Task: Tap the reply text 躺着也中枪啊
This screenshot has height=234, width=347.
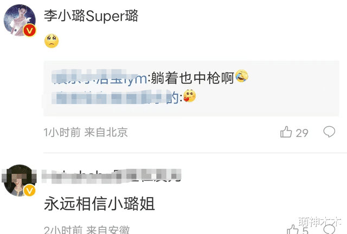Action: coord(192,77)
